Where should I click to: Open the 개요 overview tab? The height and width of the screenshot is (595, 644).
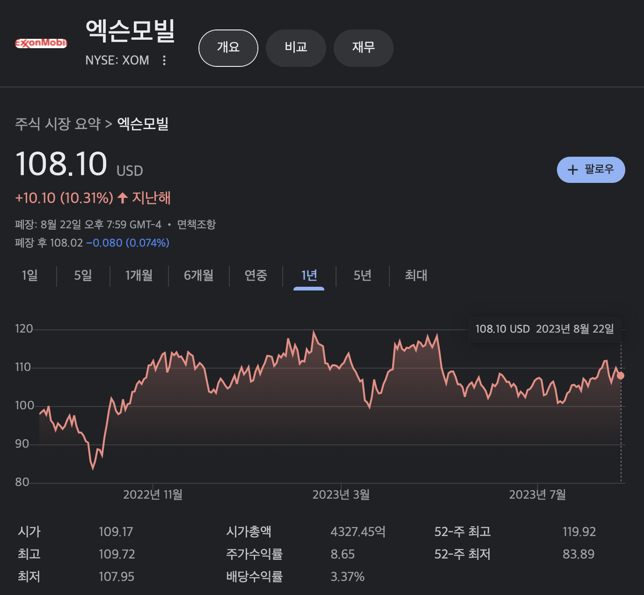coord(228,48)
